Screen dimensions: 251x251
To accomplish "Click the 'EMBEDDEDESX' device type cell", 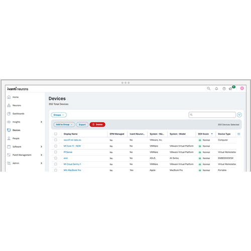I will pos(225,158).
